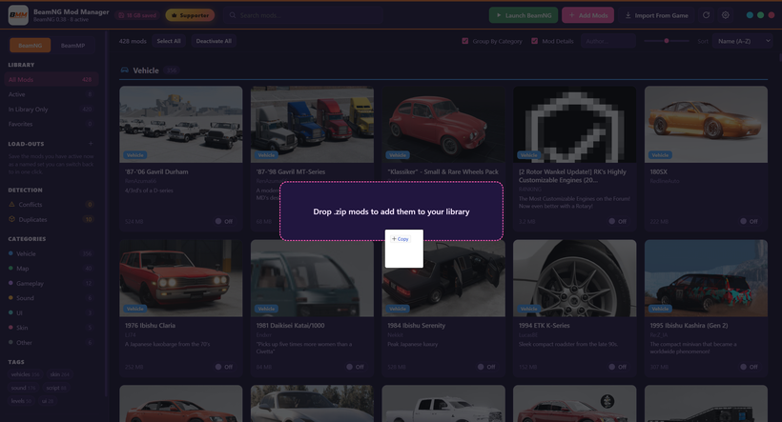
Task: Toggle 180SX mod on
Action: click(x=749, y=221)
